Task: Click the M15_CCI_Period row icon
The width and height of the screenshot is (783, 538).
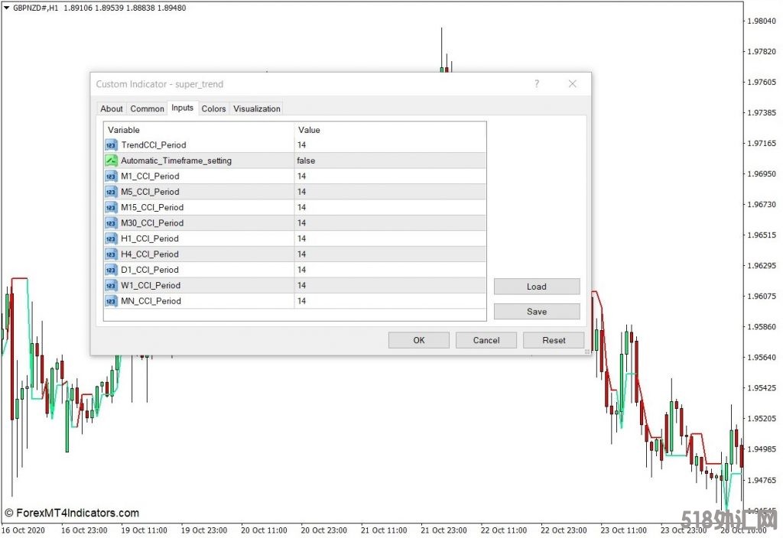Action: click(112, 208)
